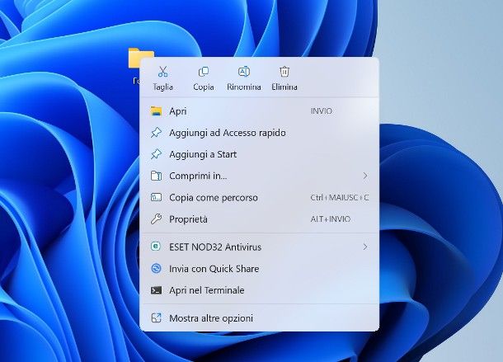Click icon beside Mostra altre opzioni

click(156, 318)
